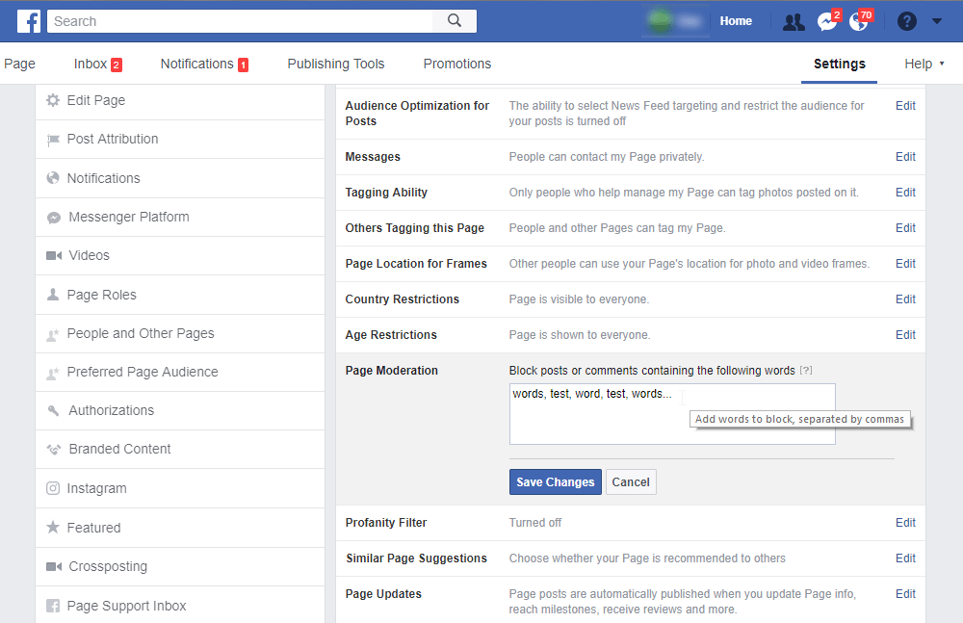Edit the Profanity Filter setting
The height and width of the screenshot is (623, 963).
coord(905,523)
